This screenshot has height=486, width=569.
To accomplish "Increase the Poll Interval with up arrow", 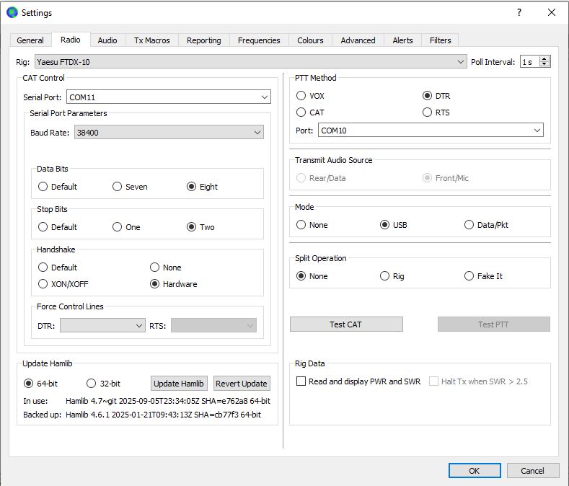I will click(x=544, y=58).
